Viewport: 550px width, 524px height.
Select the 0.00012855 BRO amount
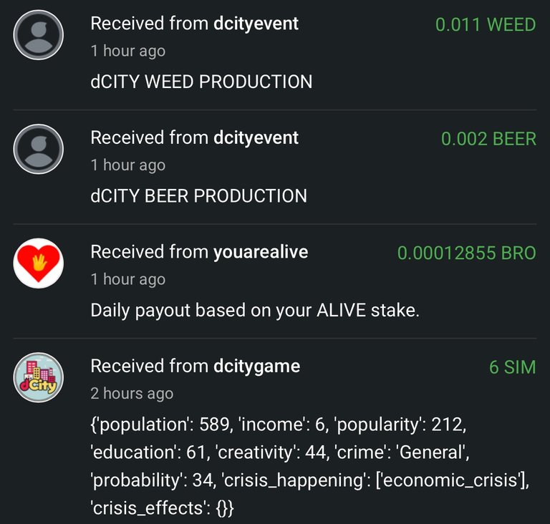point(466,253)
